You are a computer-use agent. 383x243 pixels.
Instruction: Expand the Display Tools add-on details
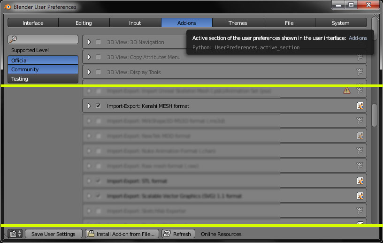pos(89,72)
